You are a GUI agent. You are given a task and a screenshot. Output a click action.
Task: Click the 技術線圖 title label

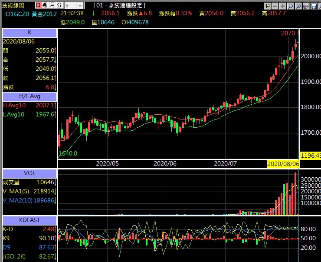coord(13,6)
